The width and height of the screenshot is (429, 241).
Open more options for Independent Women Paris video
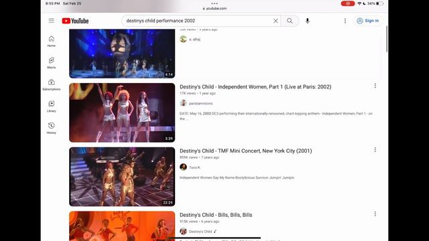[375, 86]
